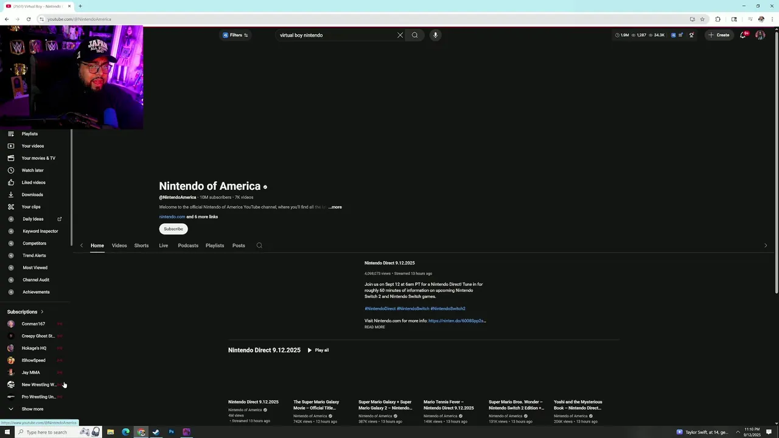Open the #NintendoSwitch2 hashtag link
The width and height of the screenshot is (779, 438).
pyautogui.click(x=448, y=309)
